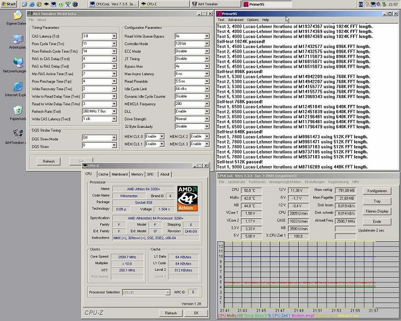Viewport: 401px width, 321px height.
Task: Open Row Cycle Time (Trc) dropdown
Action: pos(114,44)
